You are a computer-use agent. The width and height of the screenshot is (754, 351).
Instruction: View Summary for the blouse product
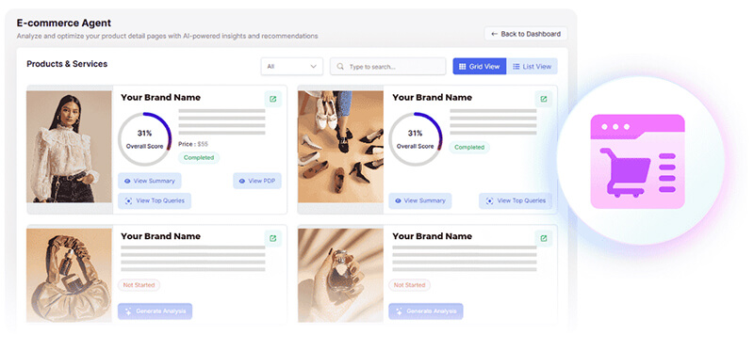pos(150,181)
